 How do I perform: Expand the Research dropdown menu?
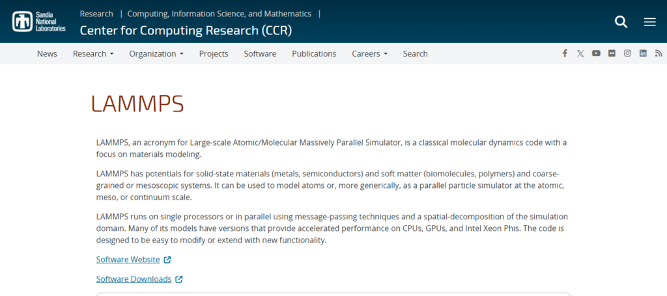click(x=93, y=54)
